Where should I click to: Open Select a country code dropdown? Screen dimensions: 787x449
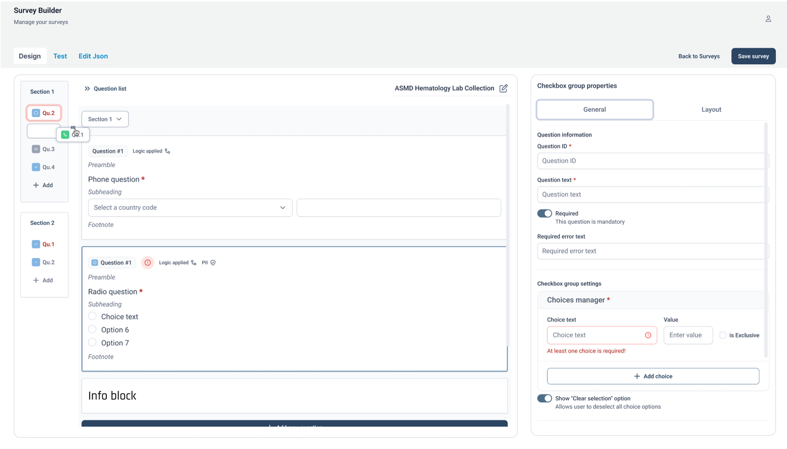click(x=190, y=208)
